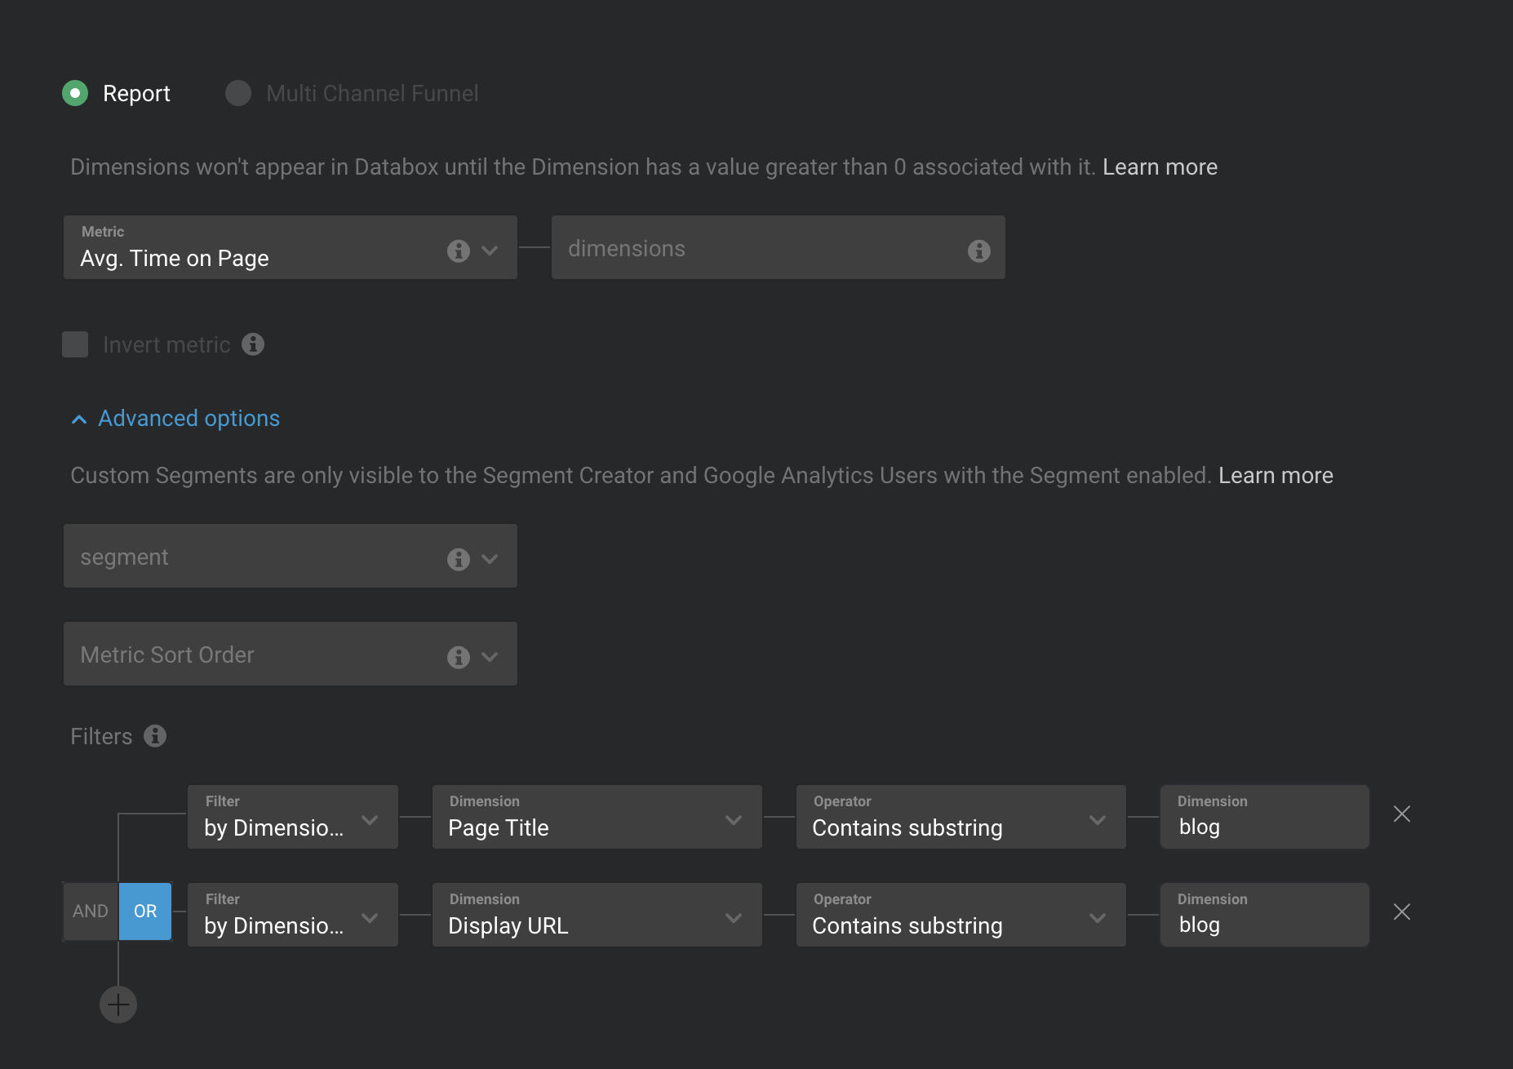Click the info icon beside Avg. Time on Page
1513x1069 pixels.
pyautogui.click(x=458, y=251)
